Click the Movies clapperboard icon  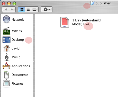(x=6, y=31)
